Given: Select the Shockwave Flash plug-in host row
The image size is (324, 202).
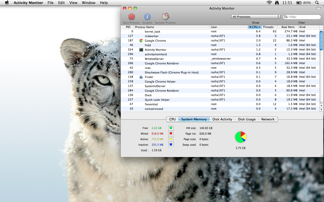Looking at the screenshot, I should 220,72.
